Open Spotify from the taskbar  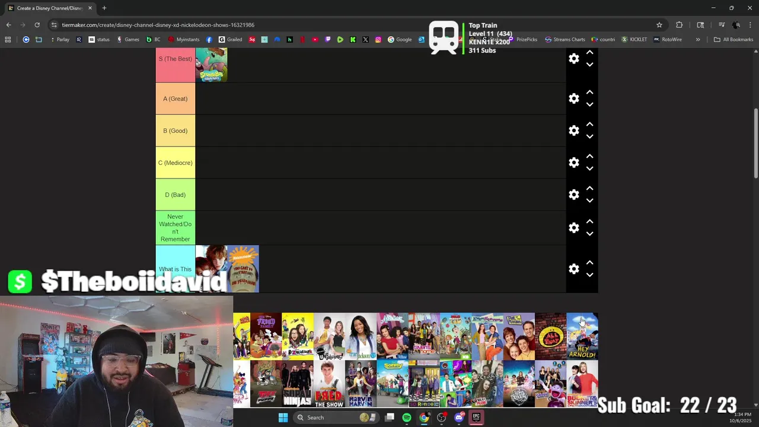pyautogui.click(x=407, y=418)
